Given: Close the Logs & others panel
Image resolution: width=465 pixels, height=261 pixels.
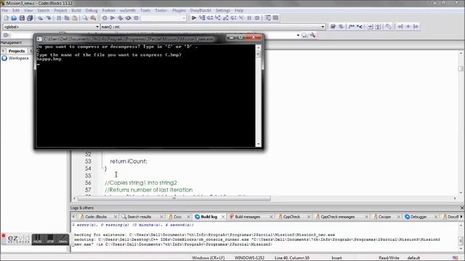Looking at the screenshot, I should (462, 208).
